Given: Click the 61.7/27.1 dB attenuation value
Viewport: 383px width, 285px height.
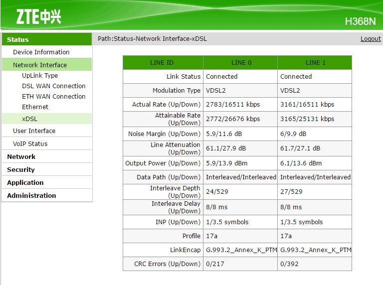Looking at the screenshot, I should point(300,148).
